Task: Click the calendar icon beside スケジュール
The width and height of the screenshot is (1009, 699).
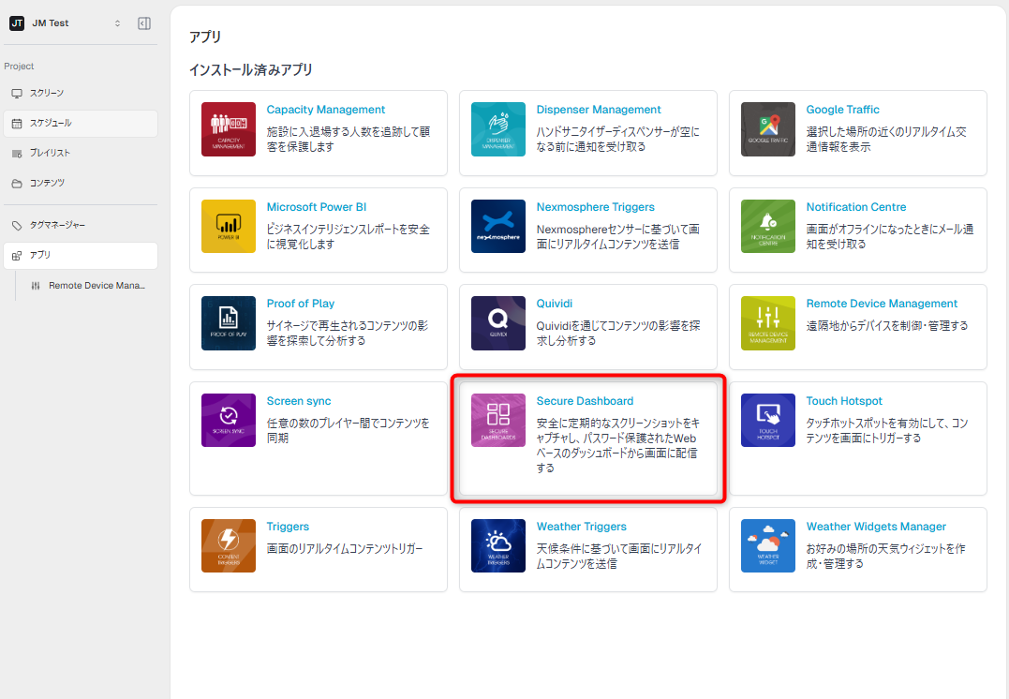Action: point(17,123)
